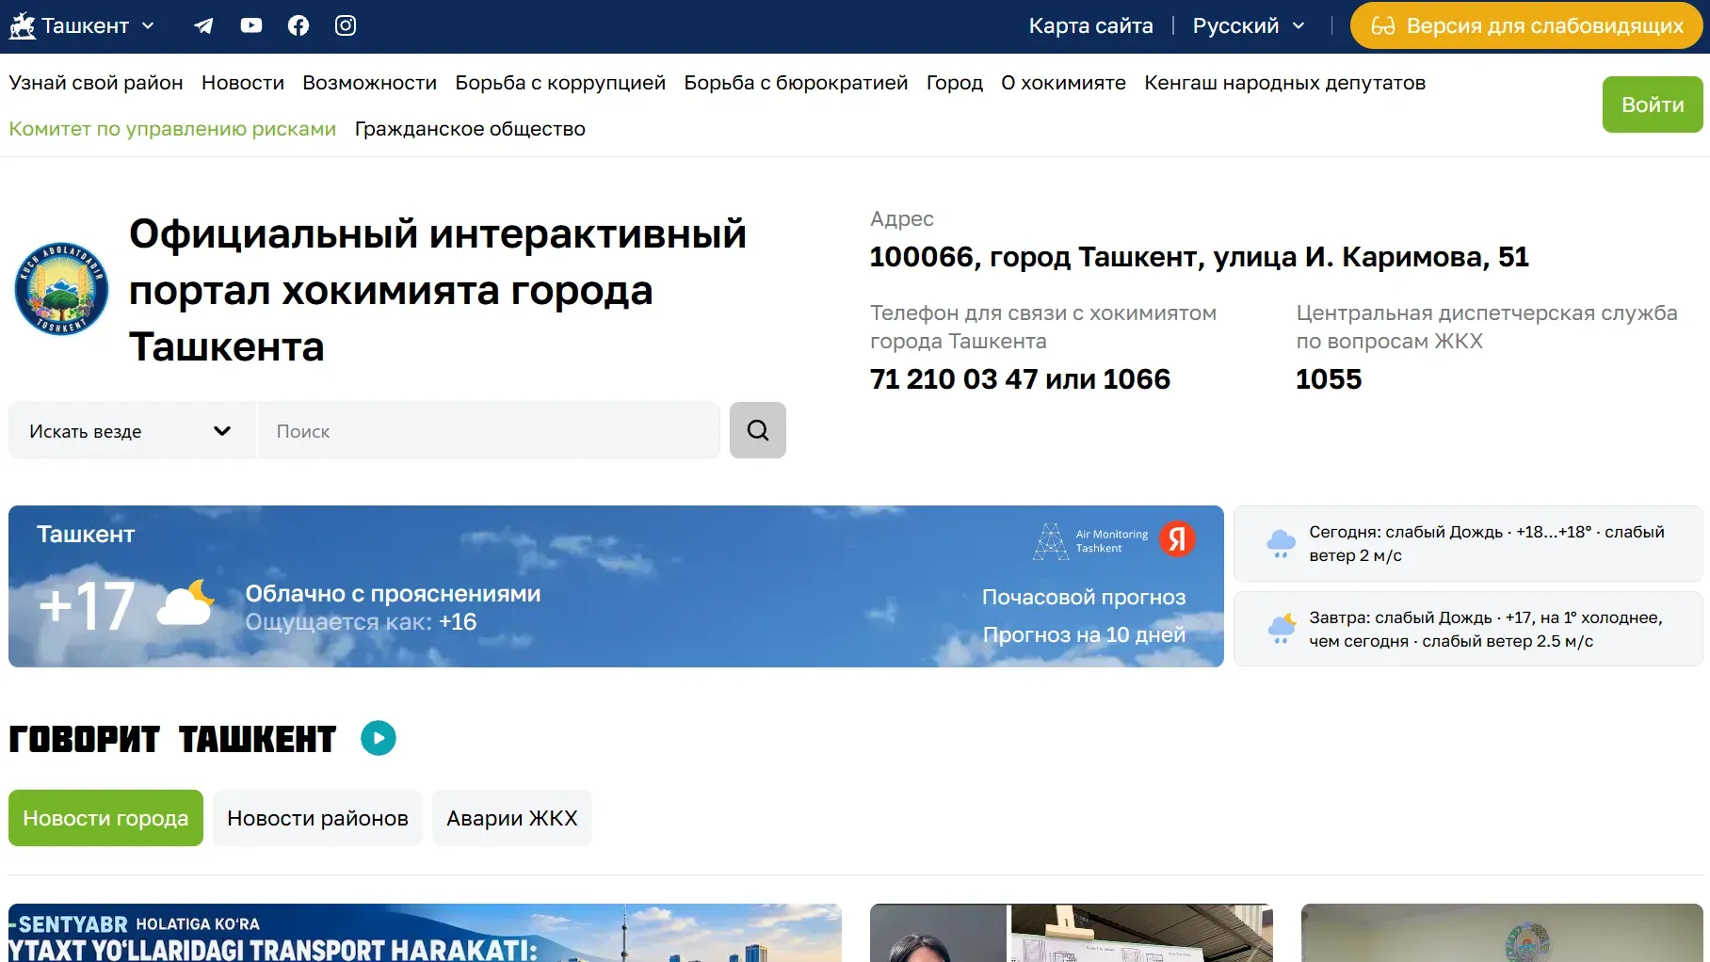The height and width of the screenshot is (962, 1710).
Task: Open the Возможности menu item
Action: point(370,83)
